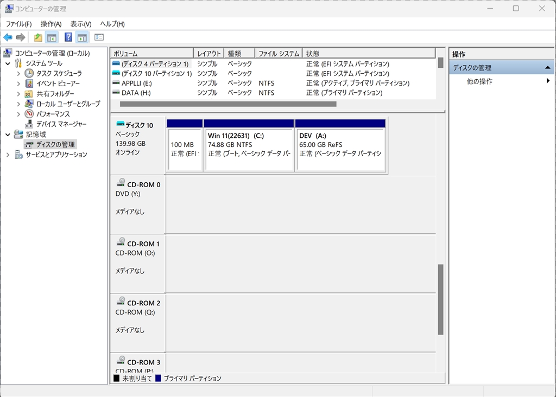Open 他の操作 submenu in actions pane

tap(501, 81)
